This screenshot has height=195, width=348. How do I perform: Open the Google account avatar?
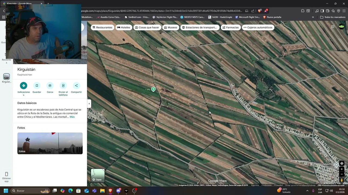[x=341, y=27]
